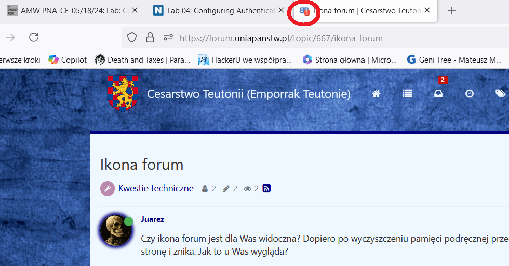The image size is (509, 266).
Task: Open tracking protection shield info
Action: pos(132,38)
